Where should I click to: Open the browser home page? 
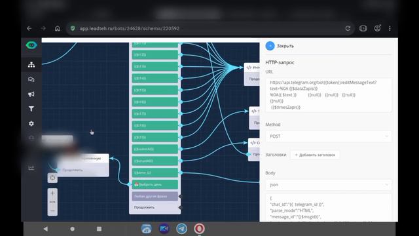pyautogui.click(x=58, y=28)
